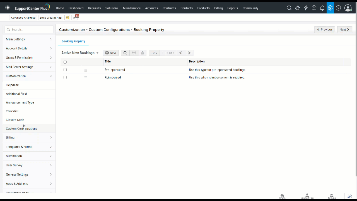The image size is (357, 201).
Task: Select the Booking Property tab
Action: pyautogui.click(x=73, y=41)
